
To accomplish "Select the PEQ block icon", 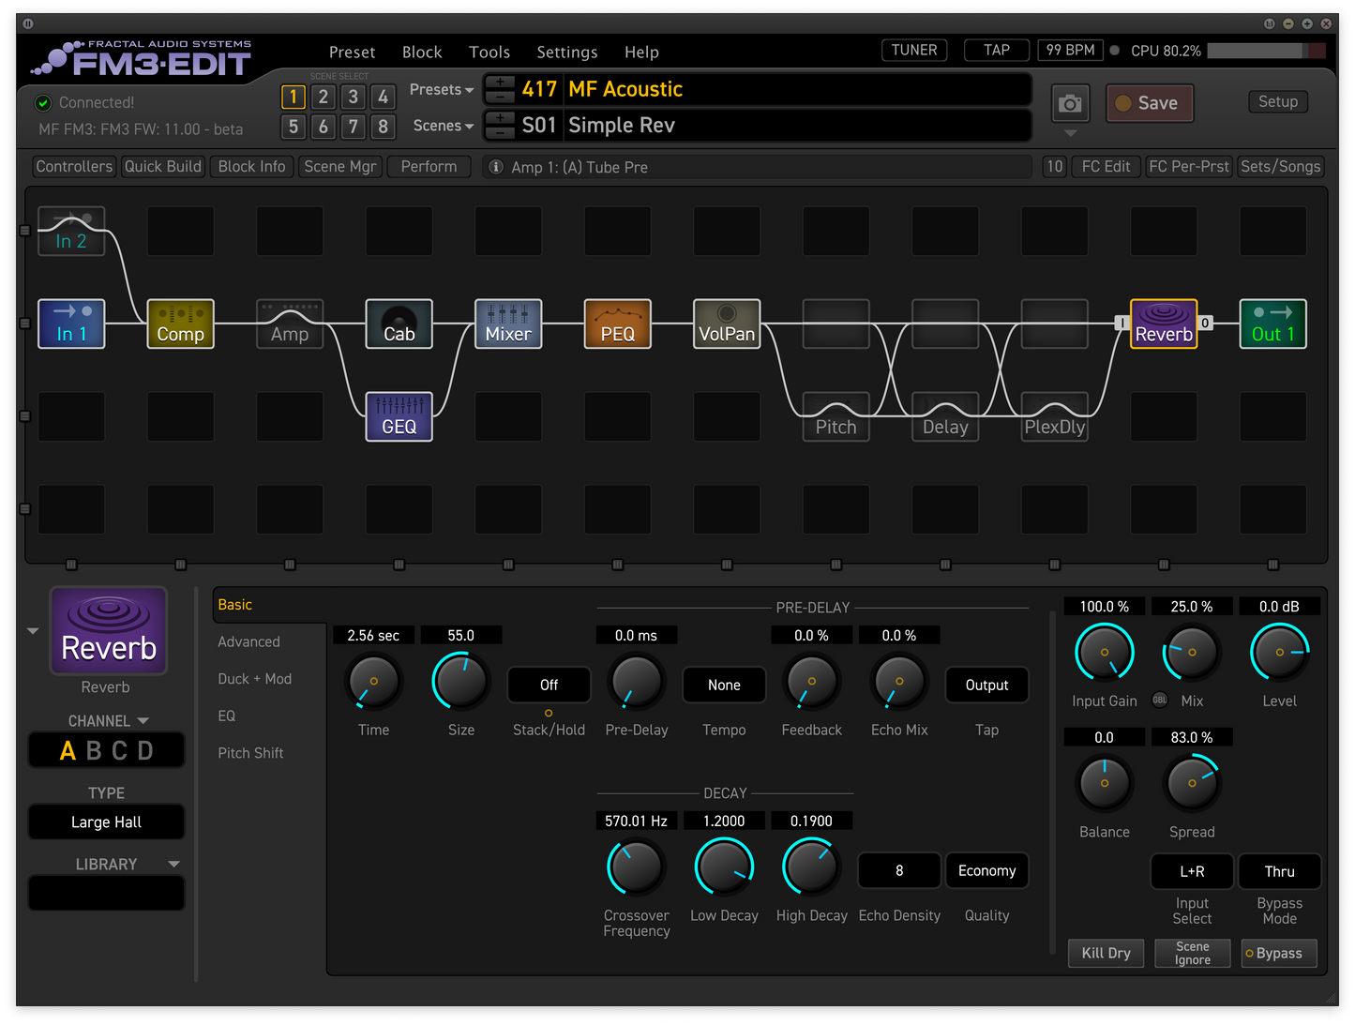I will pos(617,324).
